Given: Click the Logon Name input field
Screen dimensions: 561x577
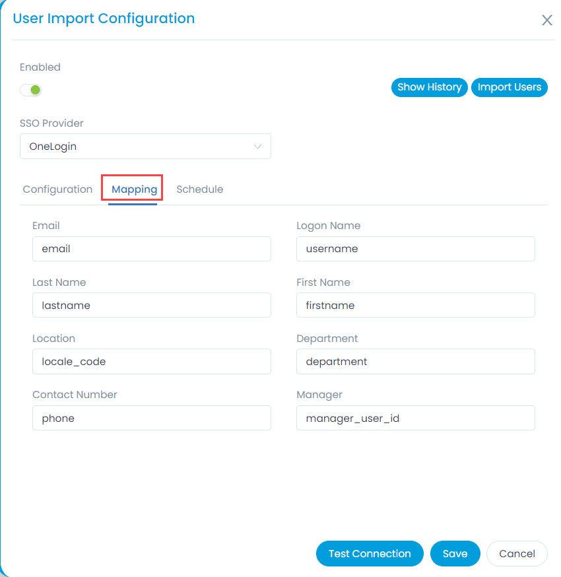Looking at the screenshot, I should tap(416, 249).
